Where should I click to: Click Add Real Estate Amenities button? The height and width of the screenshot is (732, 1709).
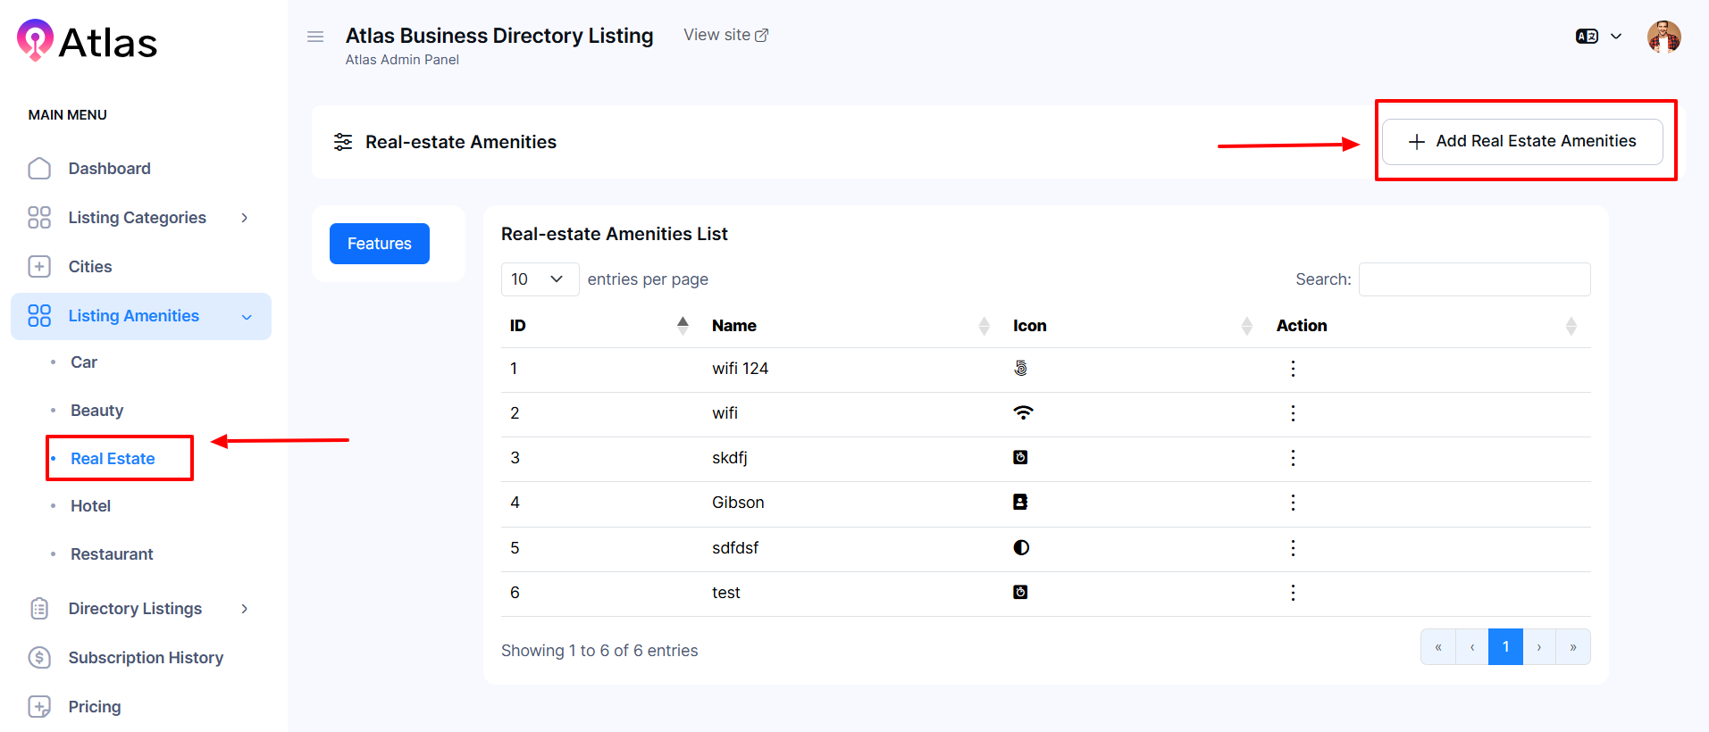(x=1521, y=142)
